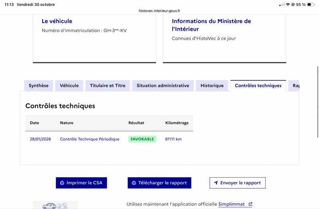Click the car and motorcycle illustration

click(55, 205)
